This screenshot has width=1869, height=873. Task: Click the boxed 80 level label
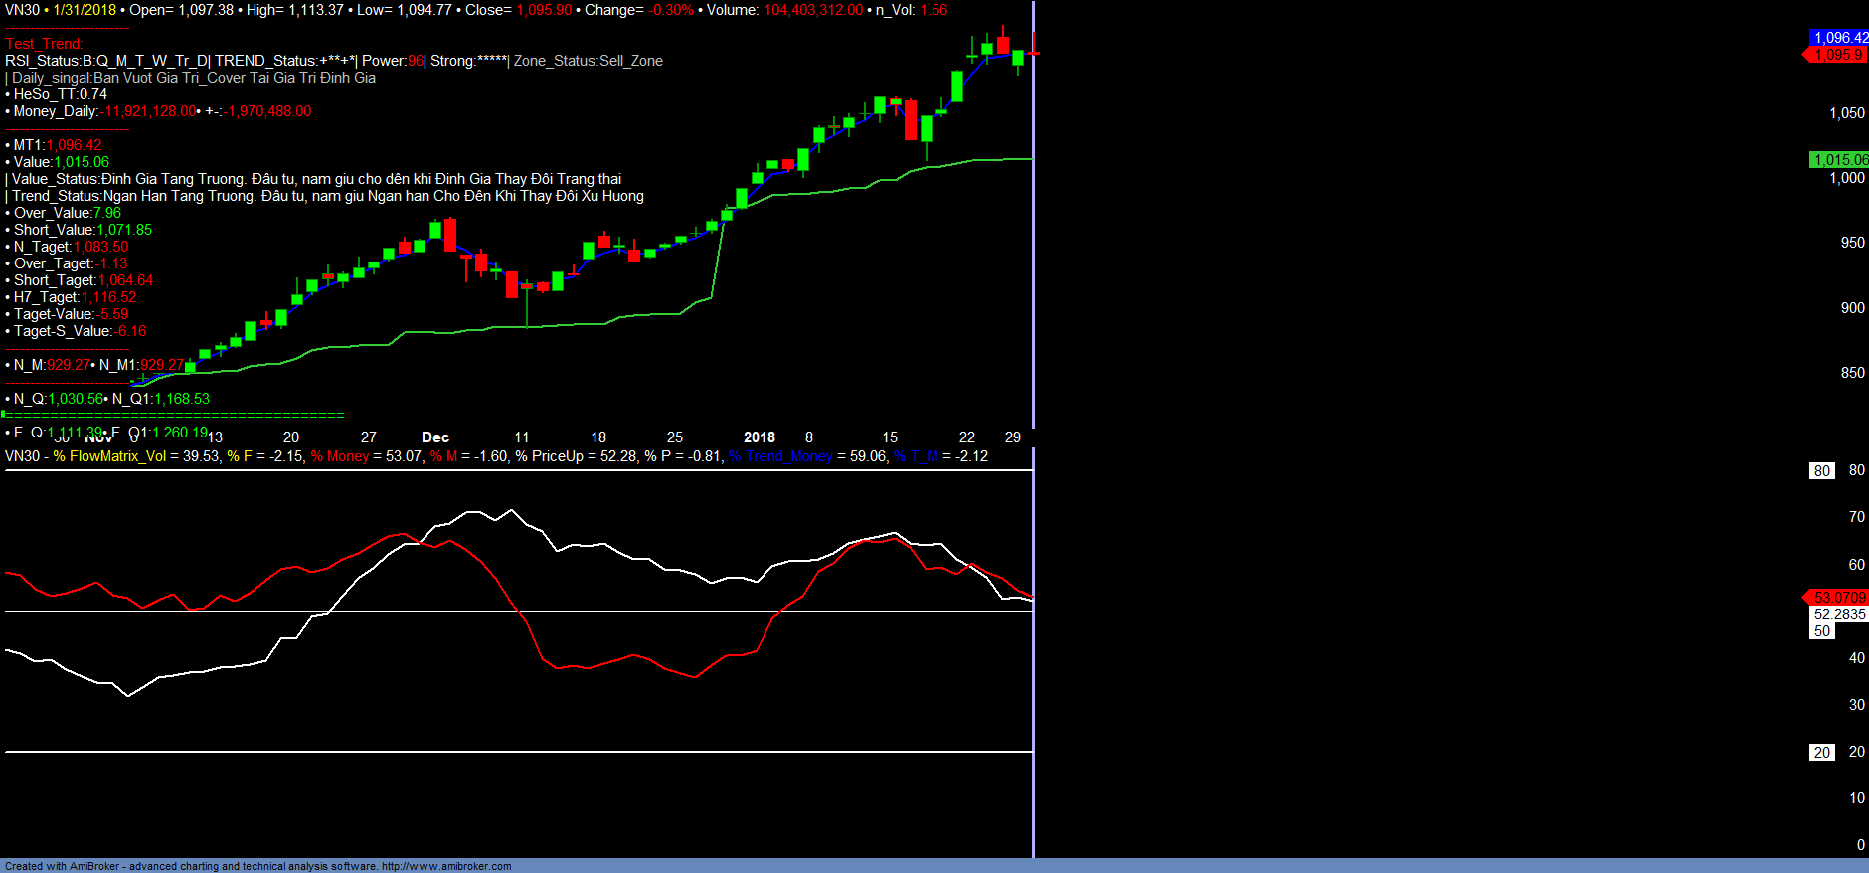pos(1821,471)
